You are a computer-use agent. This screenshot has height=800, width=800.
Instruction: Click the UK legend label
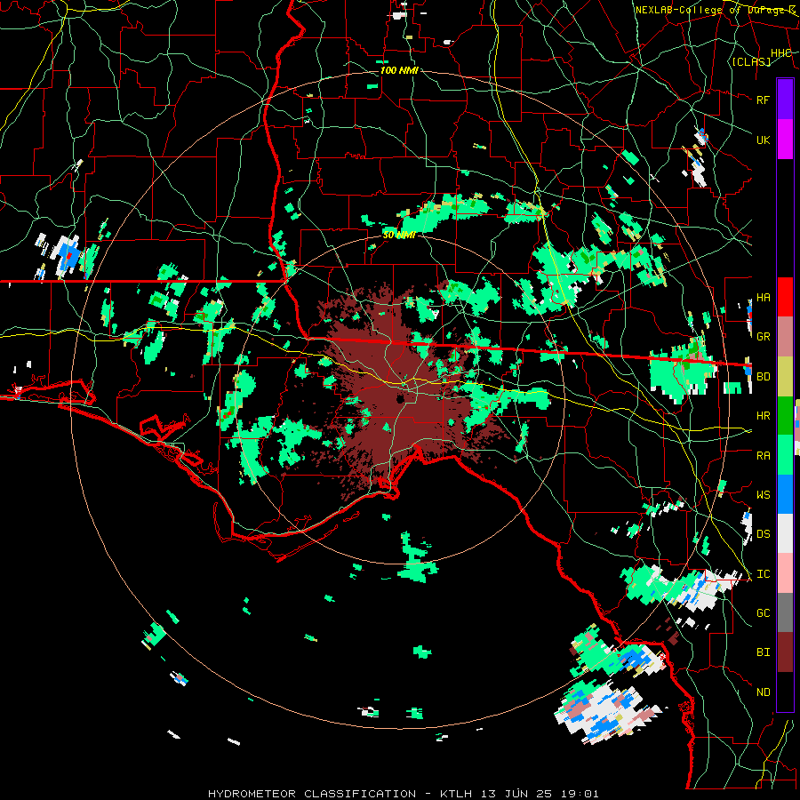763,140
